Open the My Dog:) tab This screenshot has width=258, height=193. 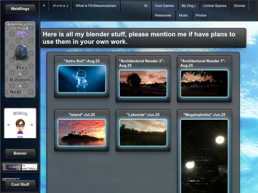coord(188,6)
